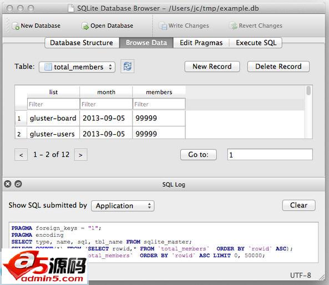The height and width of the screenshot is (285, 329).
Task: Go to previous page of records
Action: point(21,155)
